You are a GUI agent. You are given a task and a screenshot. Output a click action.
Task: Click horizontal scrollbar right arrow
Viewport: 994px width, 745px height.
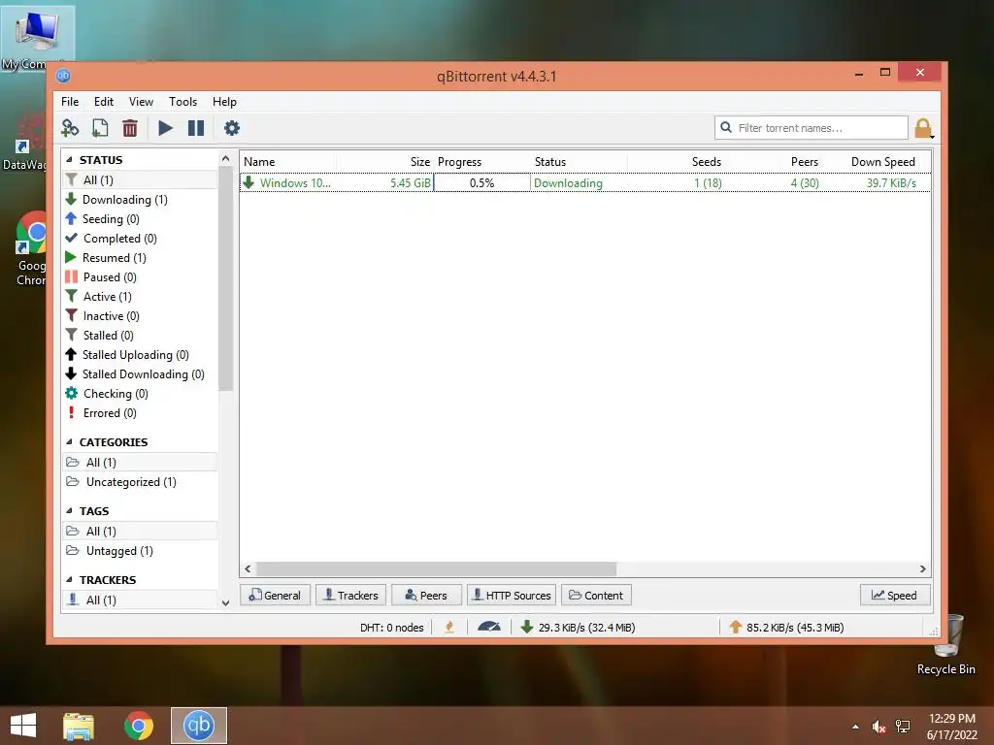[922, 568]
